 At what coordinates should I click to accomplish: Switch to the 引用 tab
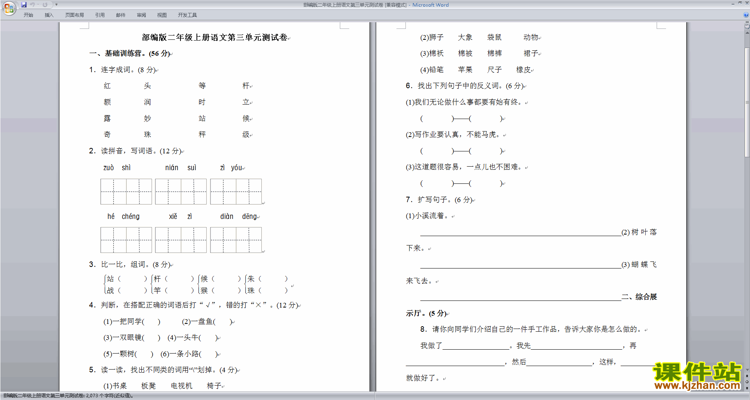point(100,15)
